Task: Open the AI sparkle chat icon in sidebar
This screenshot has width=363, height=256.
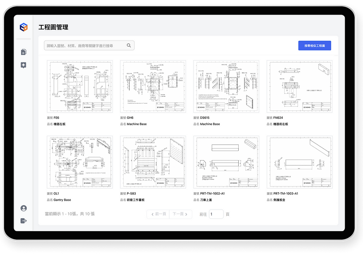Action: [x=23, y=65]
